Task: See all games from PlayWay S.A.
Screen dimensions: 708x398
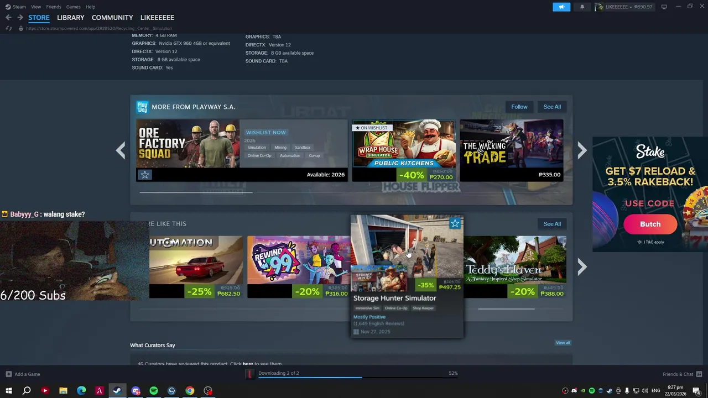Action: pyautogui.click(x=552, y=107)
